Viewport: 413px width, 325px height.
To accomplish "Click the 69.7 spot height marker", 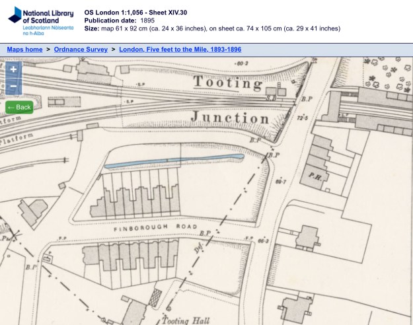I will pos(283,180).
